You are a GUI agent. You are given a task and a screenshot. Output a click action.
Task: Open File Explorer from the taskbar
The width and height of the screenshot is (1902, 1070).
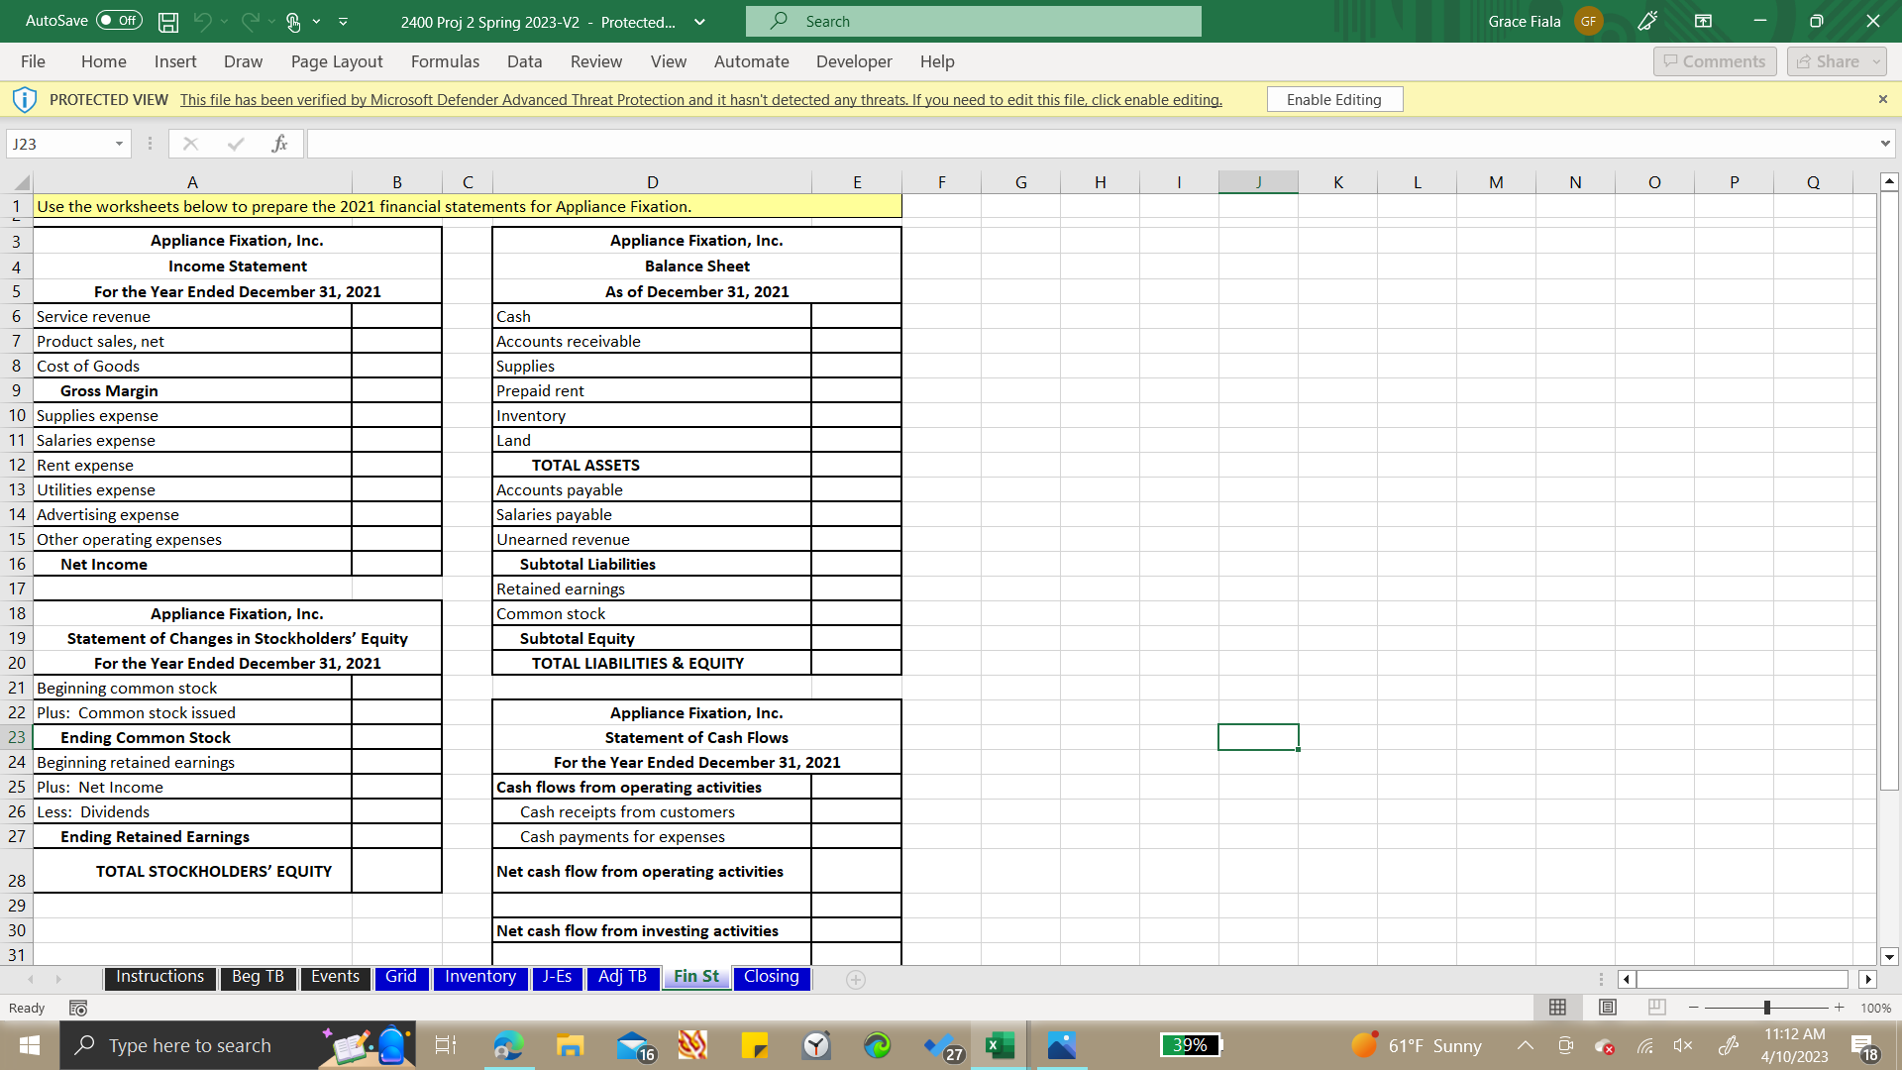(570, 1045)
